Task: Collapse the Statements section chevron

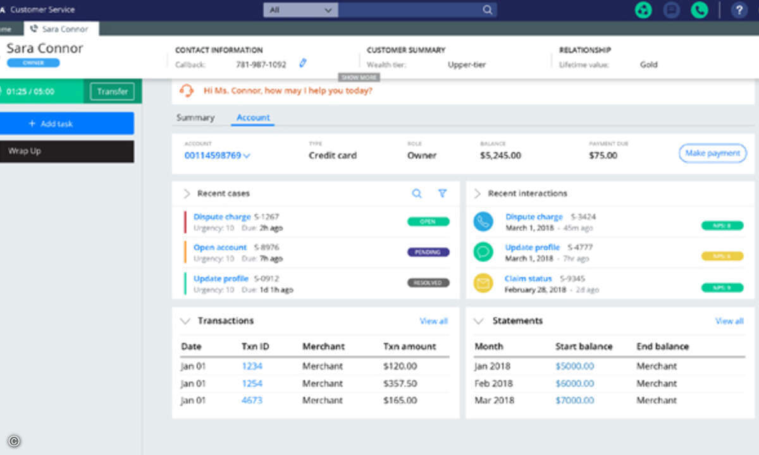Action: click(479, 321)
